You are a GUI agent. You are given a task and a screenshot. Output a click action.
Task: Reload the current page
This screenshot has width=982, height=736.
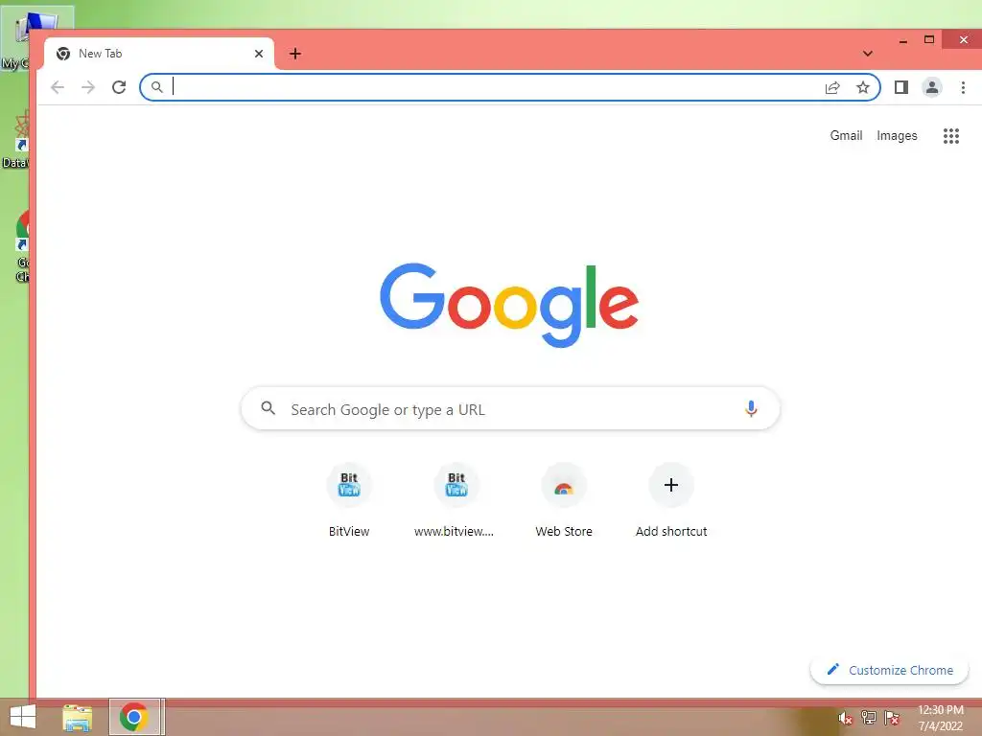[x=119, y=87]
